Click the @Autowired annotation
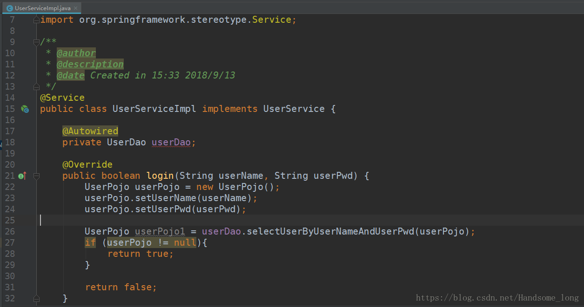The height and width of the screenshot is (307, 584). point(90,131)
